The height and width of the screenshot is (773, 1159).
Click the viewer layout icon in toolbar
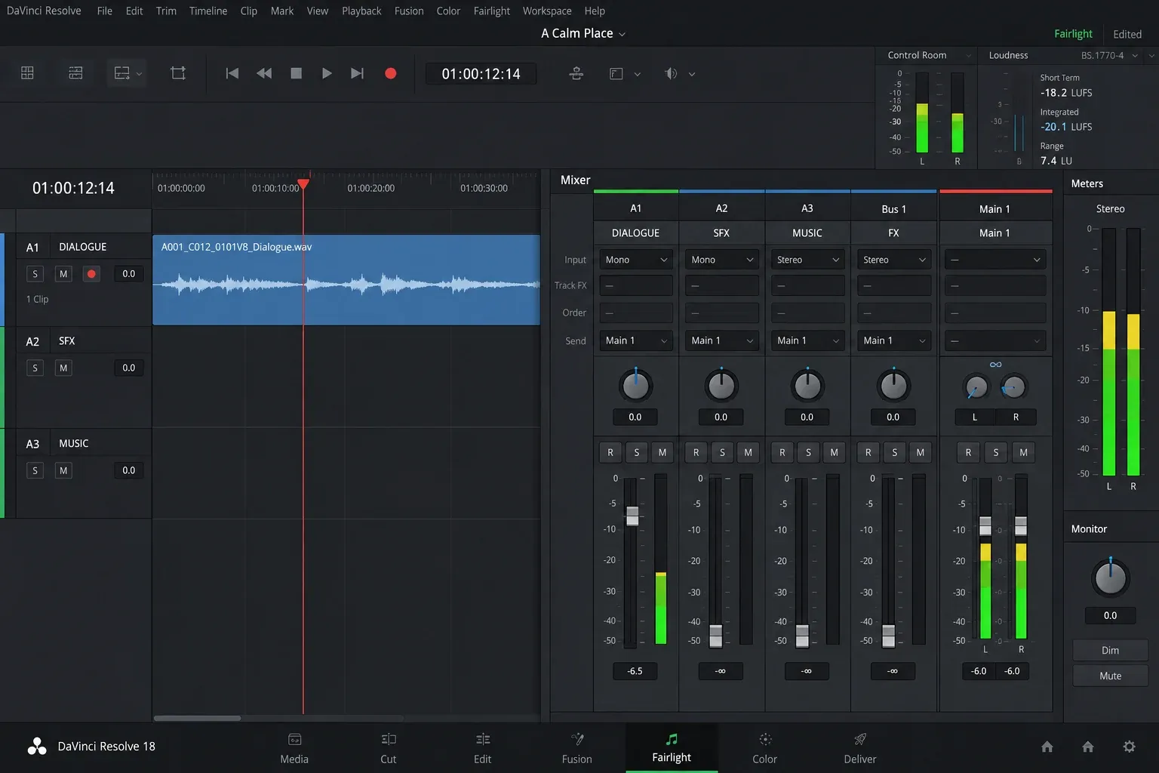point(616,73)
